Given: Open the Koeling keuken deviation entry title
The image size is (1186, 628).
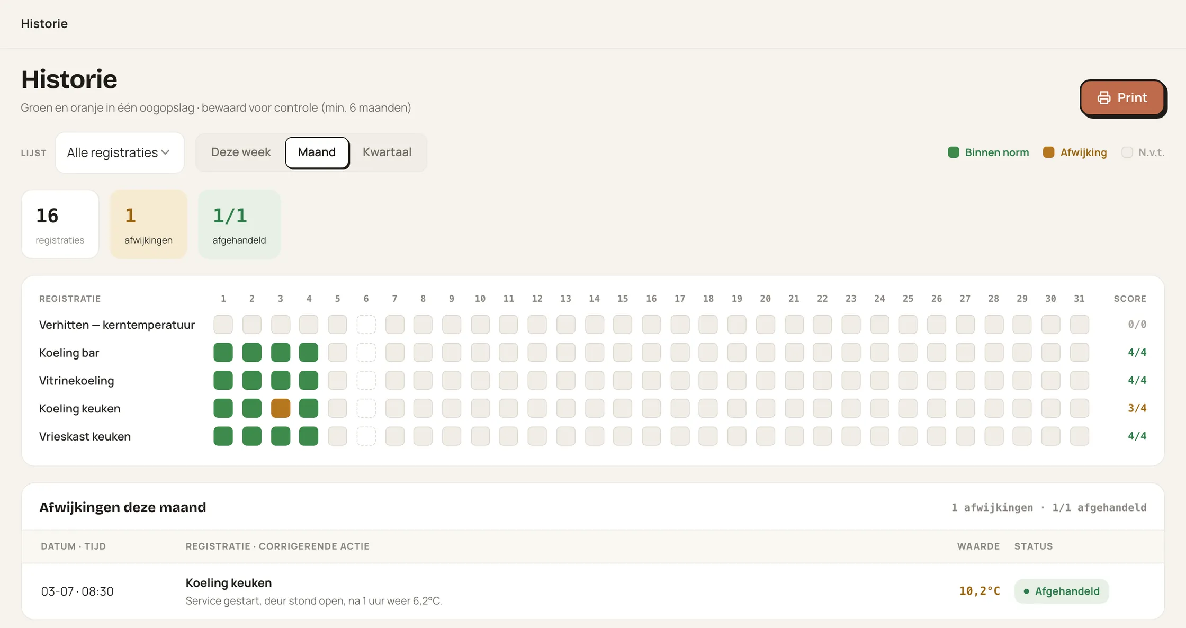Looking at the screenshot, I should point(229,583).
